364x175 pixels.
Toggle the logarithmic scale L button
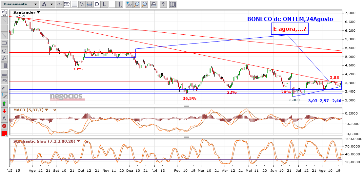pyautogui.click(x=104, y=5)
